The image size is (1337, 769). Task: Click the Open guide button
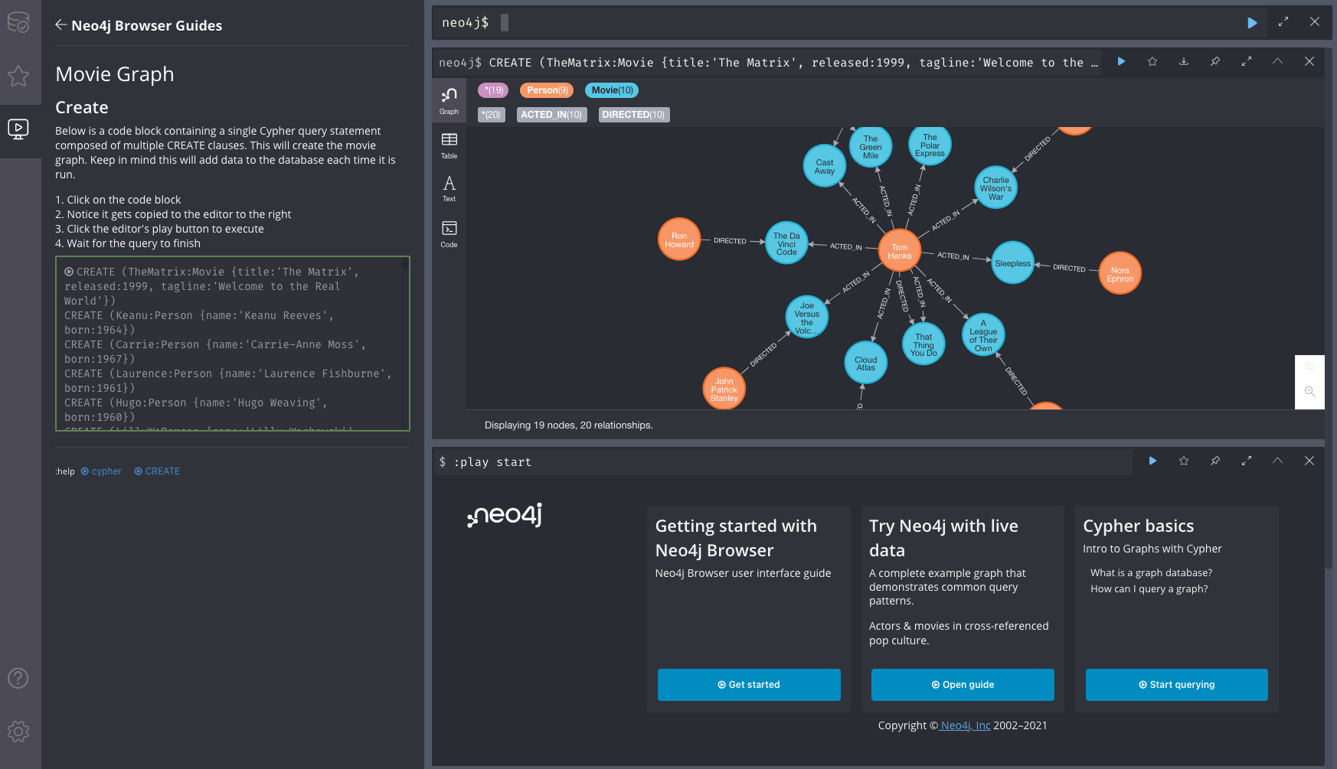pyautogui.click(x=963, y=685)
